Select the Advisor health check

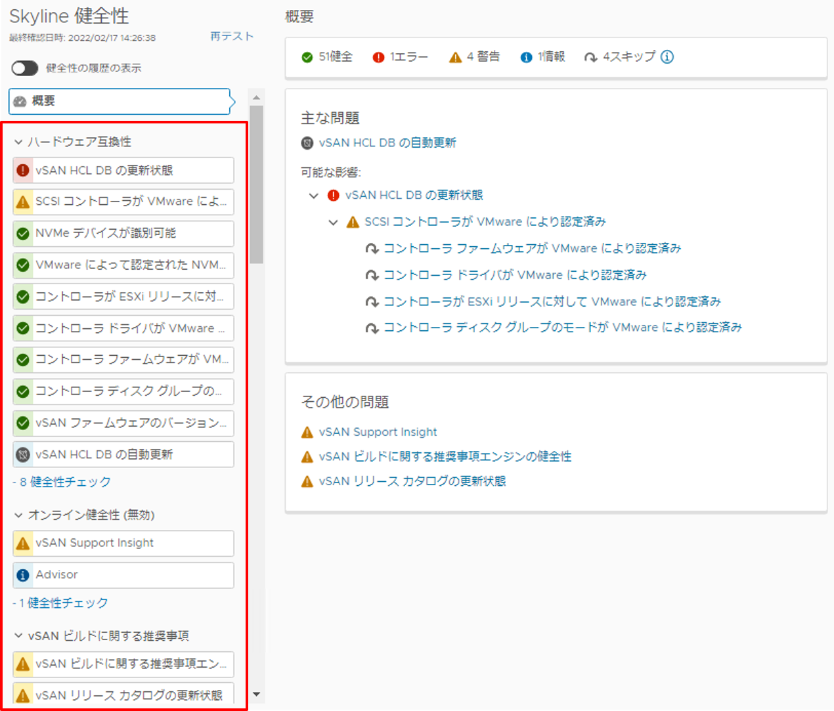point(123,575)
